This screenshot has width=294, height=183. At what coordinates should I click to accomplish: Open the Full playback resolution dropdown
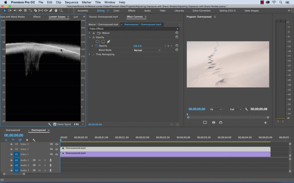(236, 109)
